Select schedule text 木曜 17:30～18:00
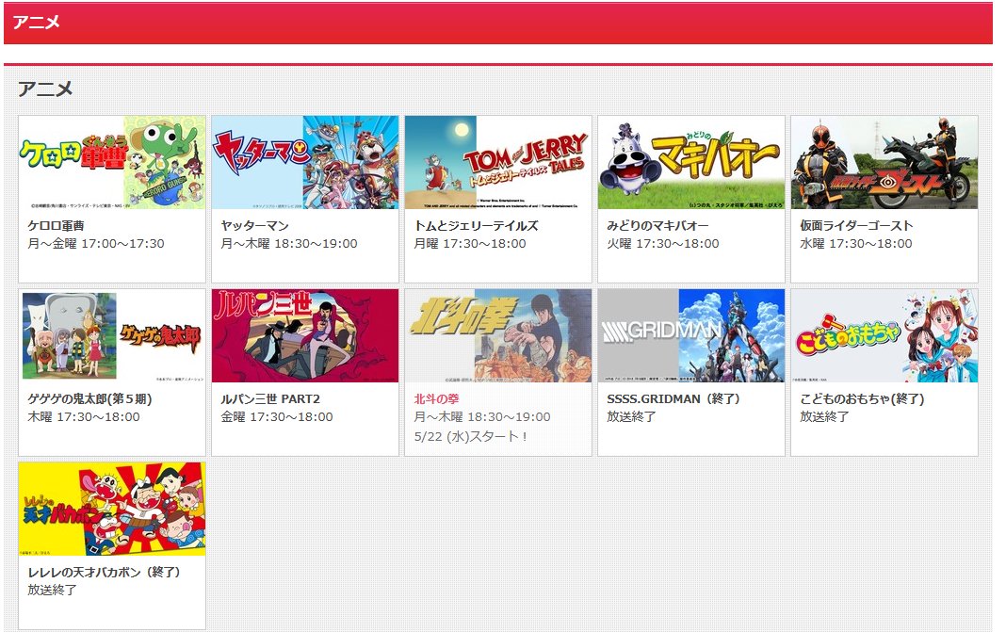Screen dimensions: 1006x632 pos(84,417)
